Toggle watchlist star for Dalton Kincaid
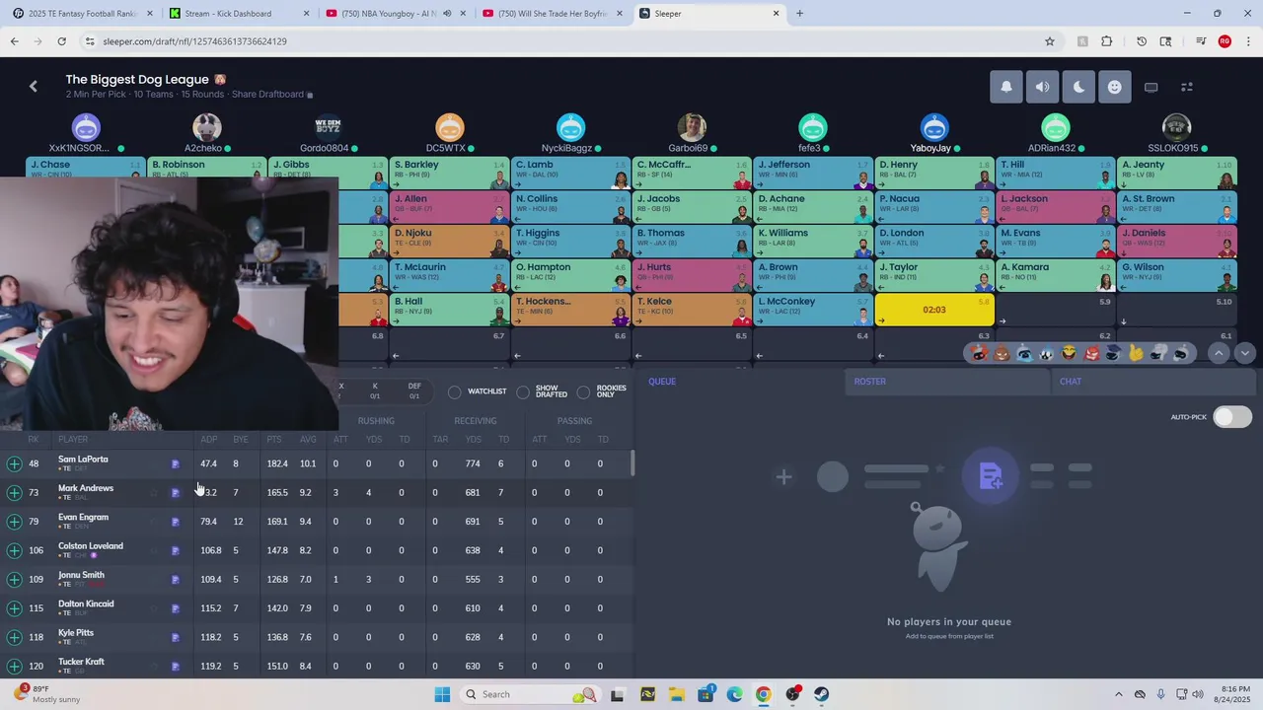1263x710 pixels. pyautogui.click(x=154, y=608)
